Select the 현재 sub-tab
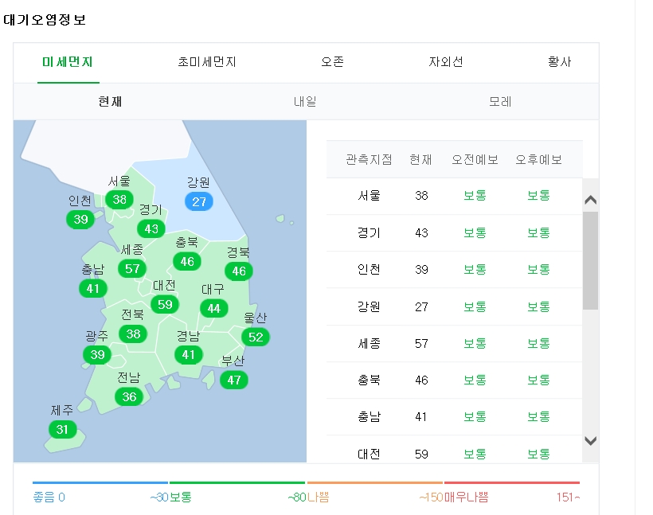The width and height of the screenshot is (653, 515). click(111, 101)
